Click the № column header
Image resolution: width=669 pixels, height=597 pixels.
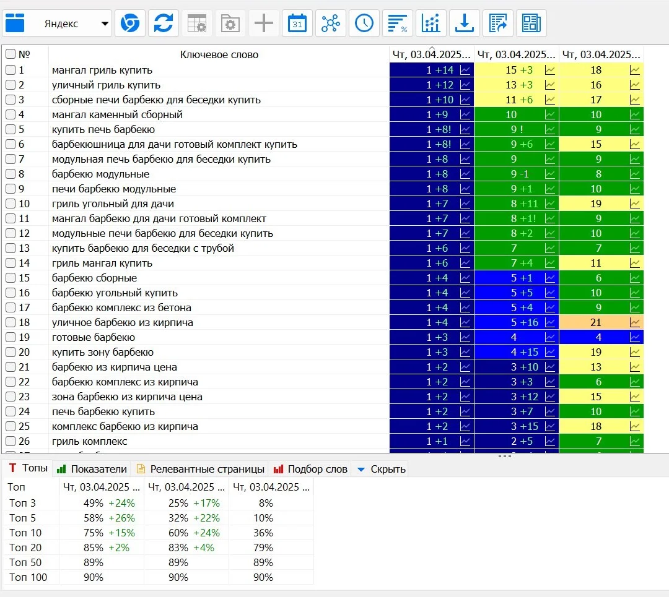point(24,54)
